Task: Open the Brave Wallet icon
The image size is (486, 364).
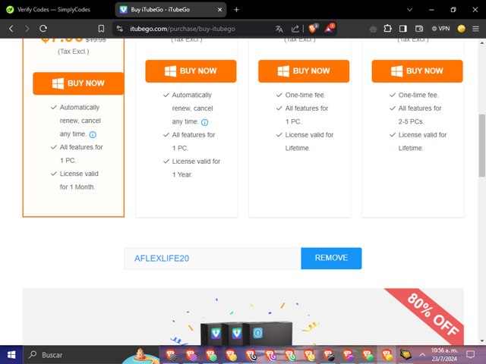Action: 419,29
